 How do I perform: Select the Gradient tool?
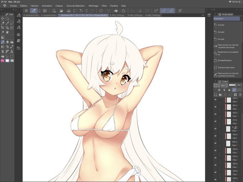pyautogui.click(x=3, y=37)
